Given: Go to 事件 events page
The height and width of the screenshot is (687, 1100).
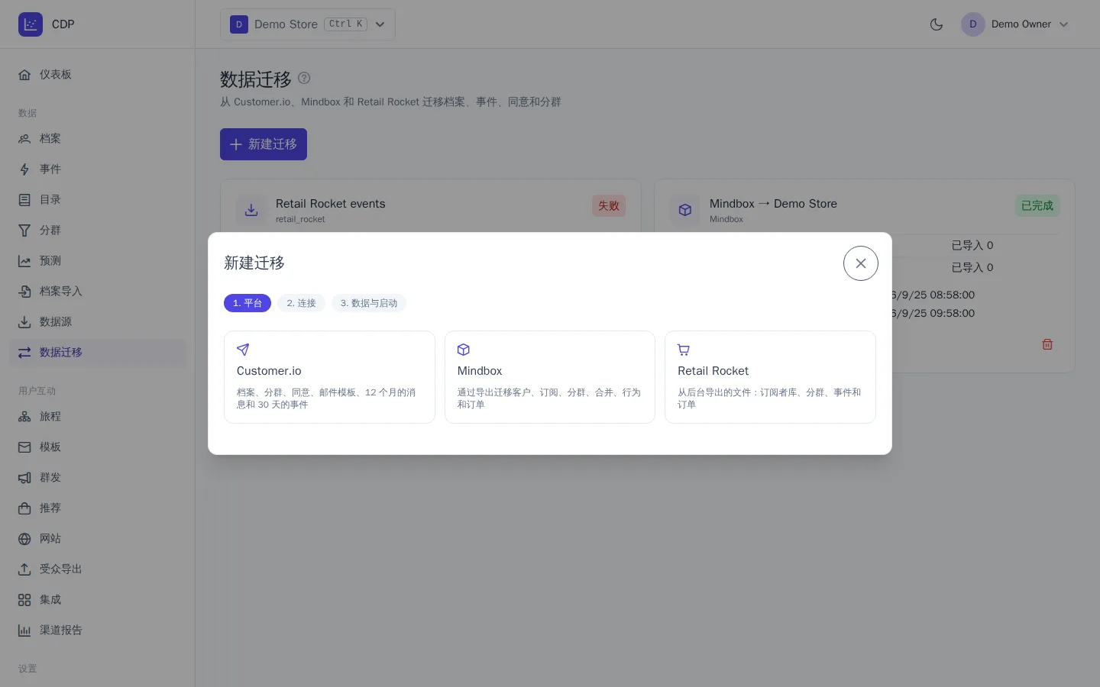Looking at the screenshot, I should coord(98,169).
